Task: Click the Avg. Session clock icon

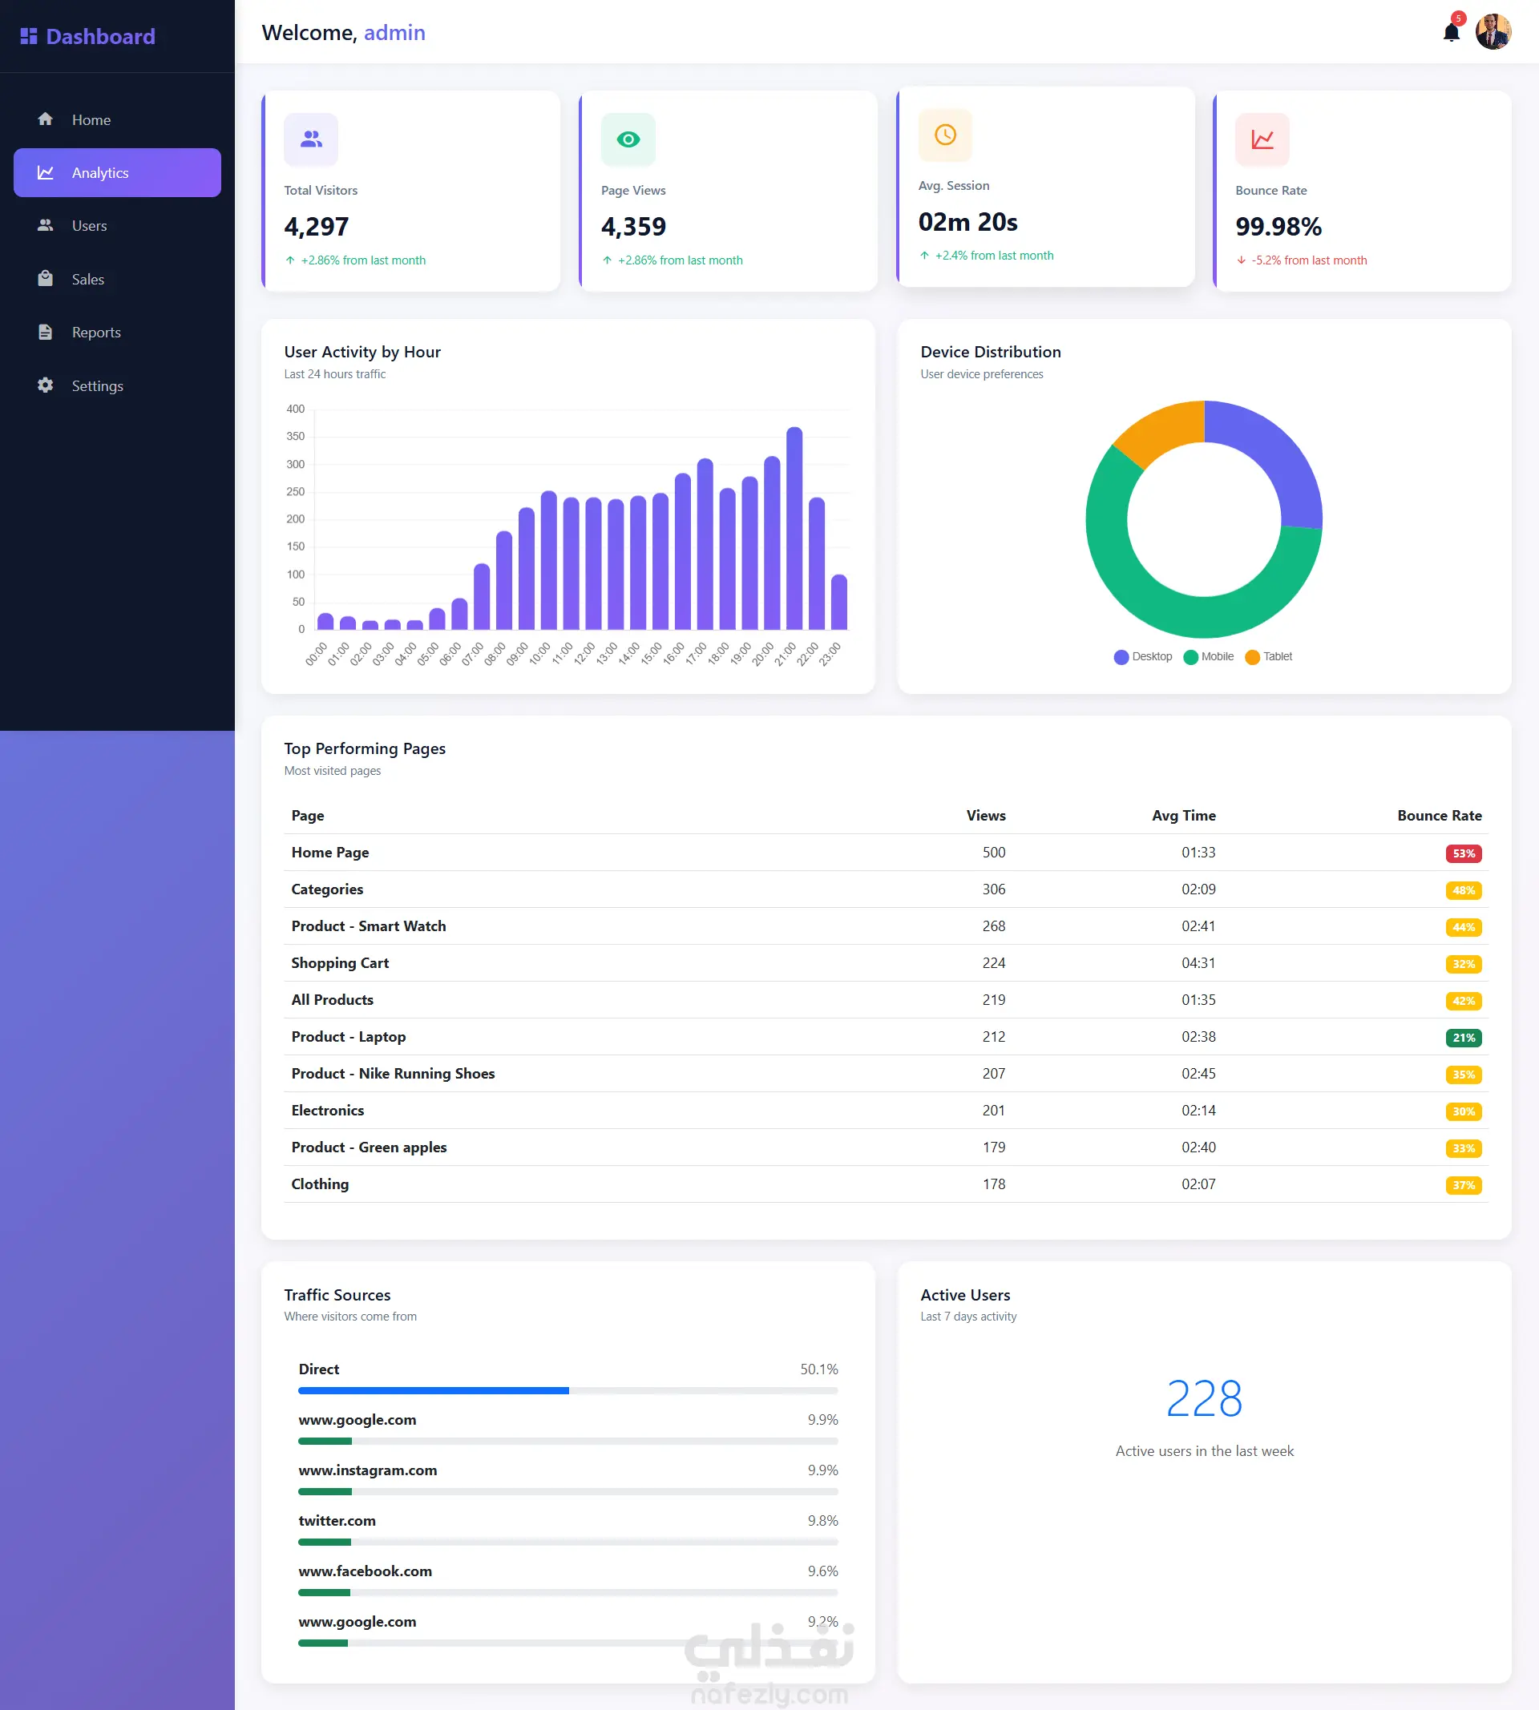Action: tap(945, 135)
